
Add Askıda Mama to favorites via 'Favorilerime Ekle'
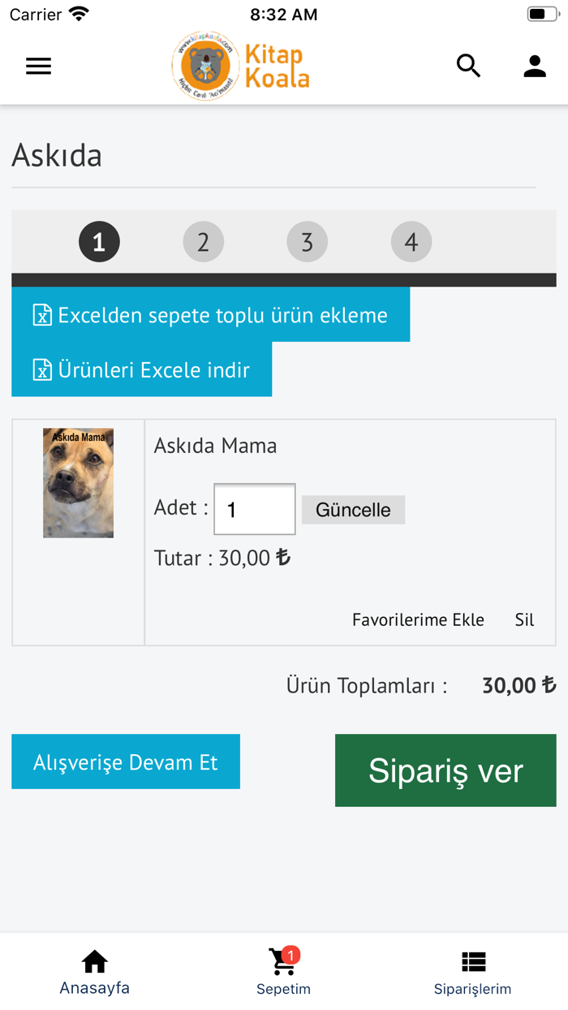click(418, 619)
